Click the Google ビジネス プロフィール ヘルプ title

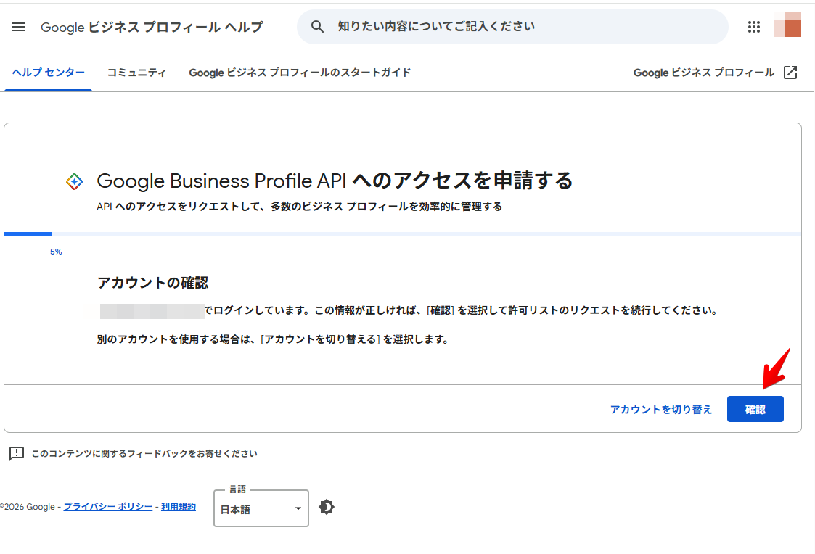152,27
